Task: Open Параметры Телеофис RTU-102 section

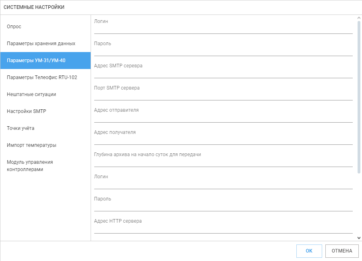Action: point(46,77)
